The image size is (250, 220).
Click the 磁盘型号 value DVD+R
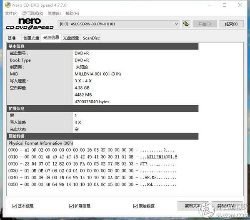point(82,53)
